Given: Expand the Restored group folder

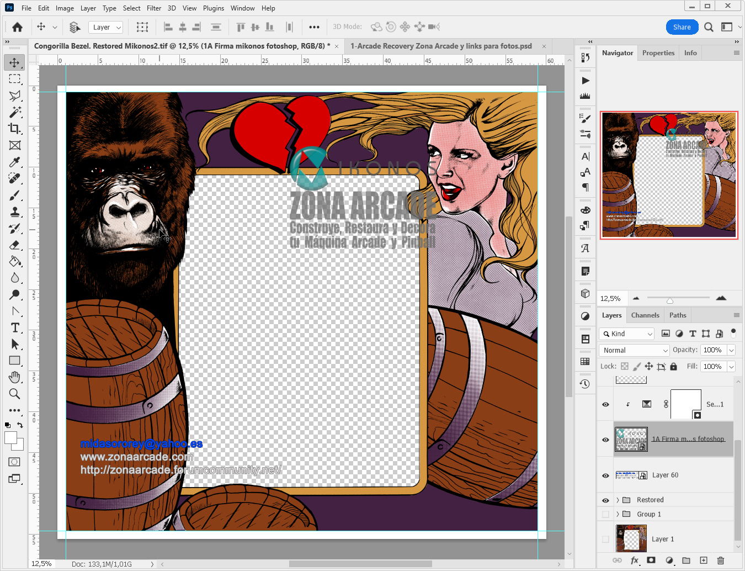Looking at the screenshot, I should tap(618, 500).
